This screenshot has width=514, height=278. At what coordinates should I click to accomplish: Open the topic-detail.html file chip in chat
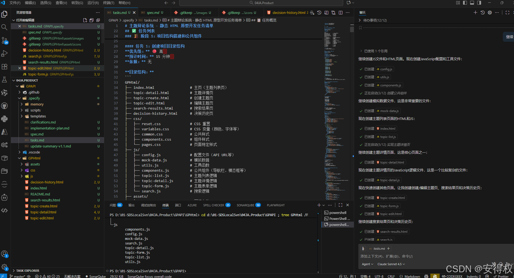pos(390,162)
